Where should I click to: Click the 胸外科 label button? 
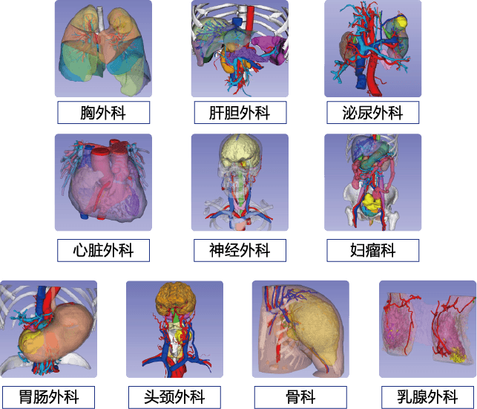tap(104, 113)
